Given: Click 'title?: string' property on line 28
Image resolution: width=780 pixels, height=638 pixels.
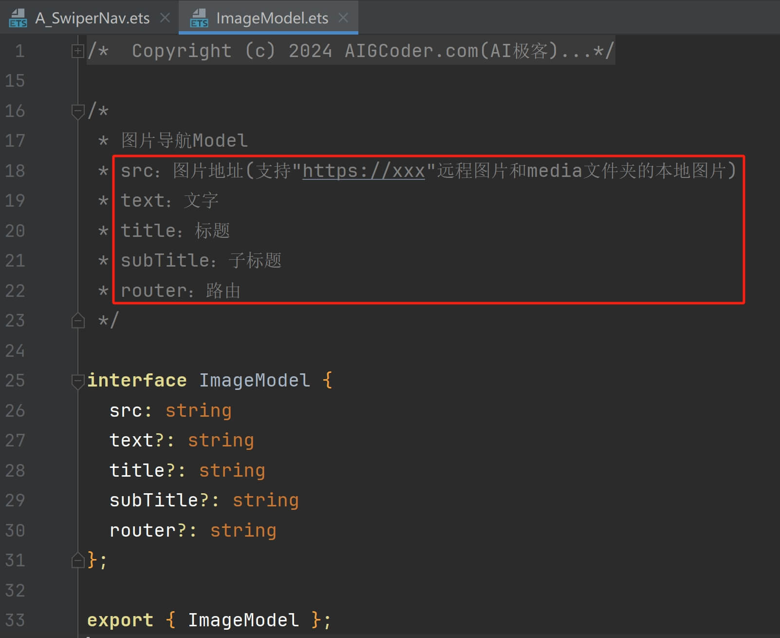Looking at the screenshot, I should click(x=187, y=470).
